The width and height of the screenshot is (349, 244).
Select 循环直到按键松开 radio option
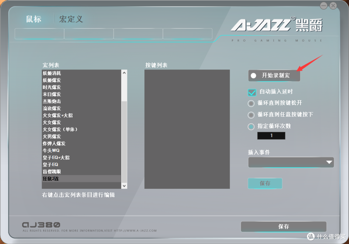tap(251, 103)
